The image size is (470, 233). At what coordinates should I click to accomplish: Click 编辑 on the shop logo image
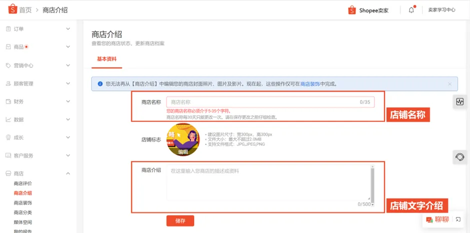tap(183, 152)
